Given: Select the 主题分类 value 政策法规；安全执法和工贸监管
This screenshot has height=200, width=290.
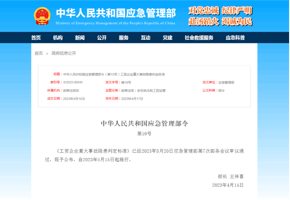Looking at the screenshot, I should (x=143, y=90).
